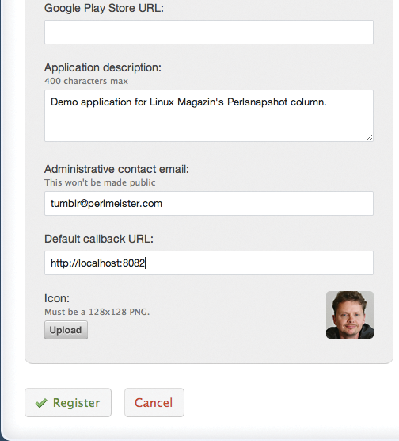Click the tumblr@perlmeister.com email field
The image size is (399, 441).
(209, 204)
